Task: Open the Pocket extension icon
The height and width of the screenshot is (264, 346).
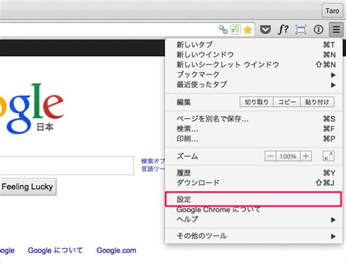Action: click(265, 30)
